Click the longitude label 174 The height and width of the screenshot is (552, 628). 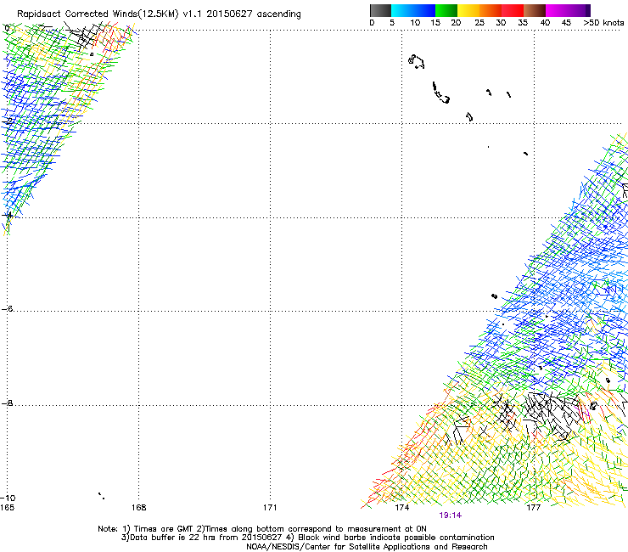(x=401, y=508)
